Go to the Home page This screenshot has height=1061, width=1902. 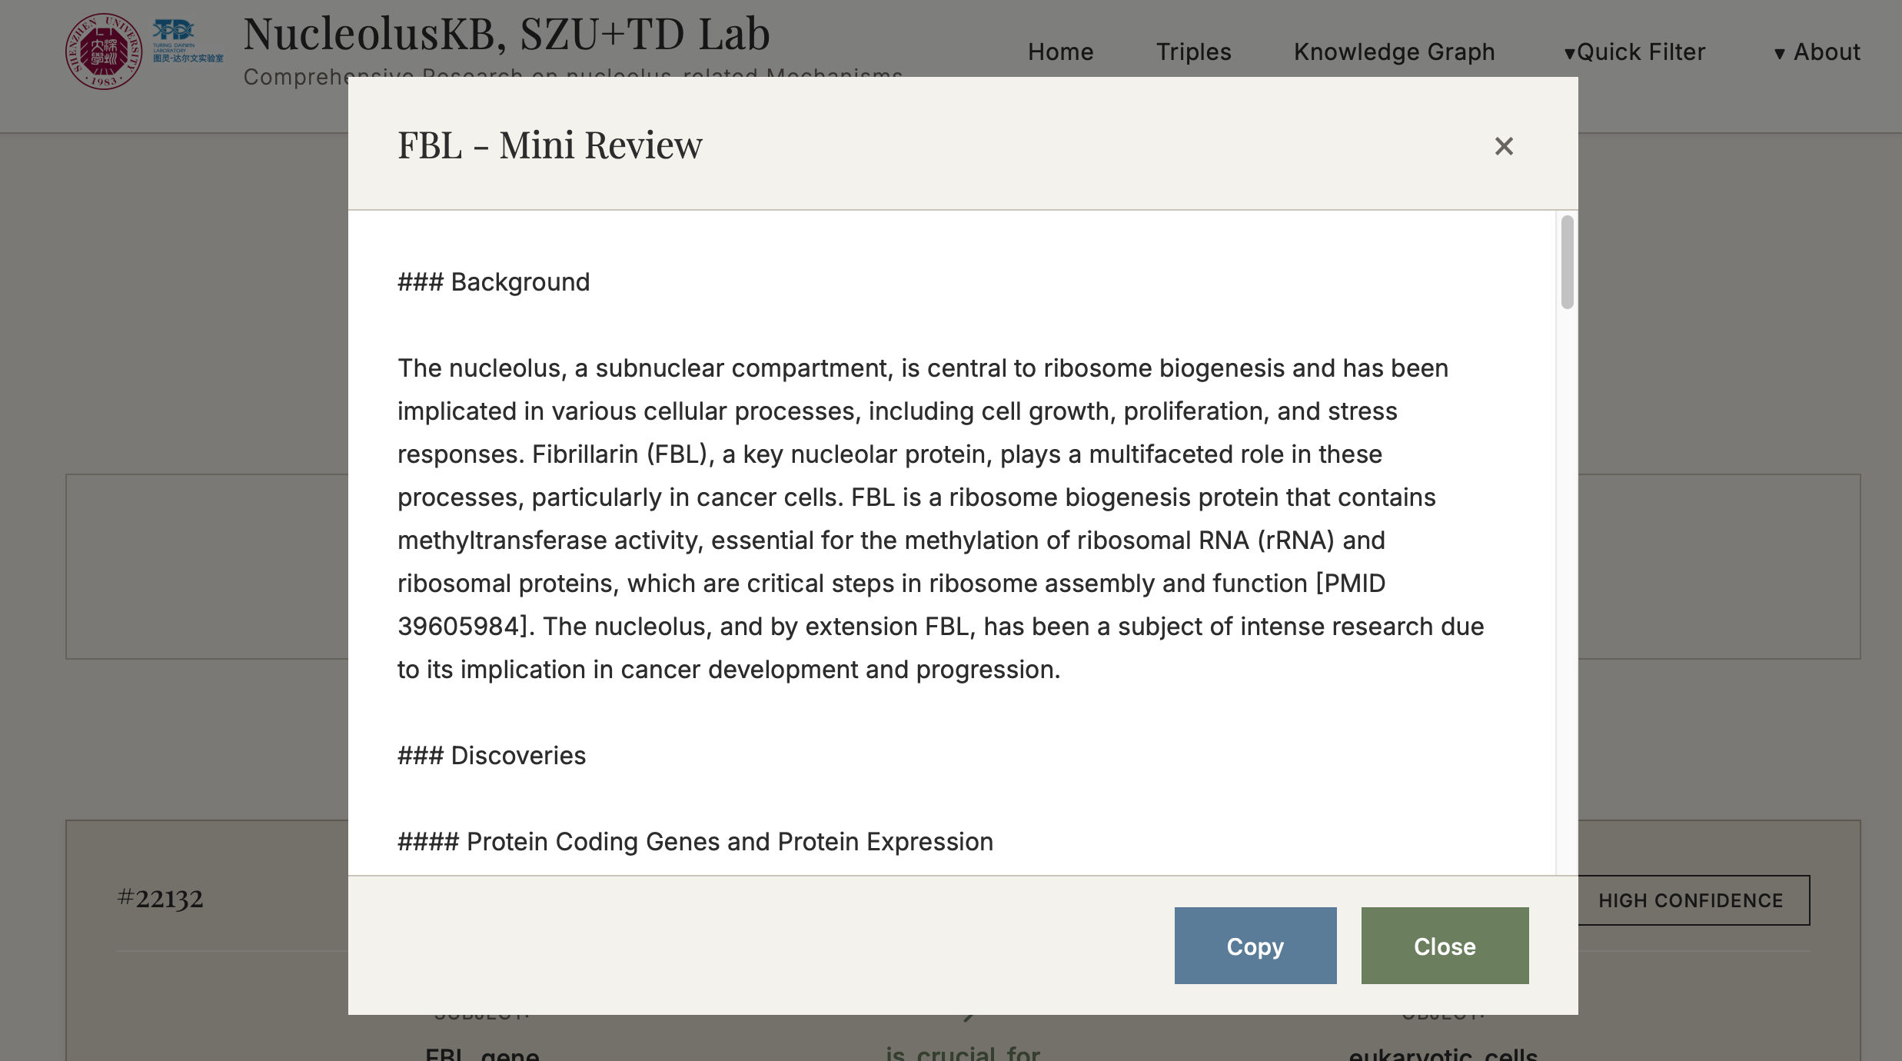tap(1060, 52)
